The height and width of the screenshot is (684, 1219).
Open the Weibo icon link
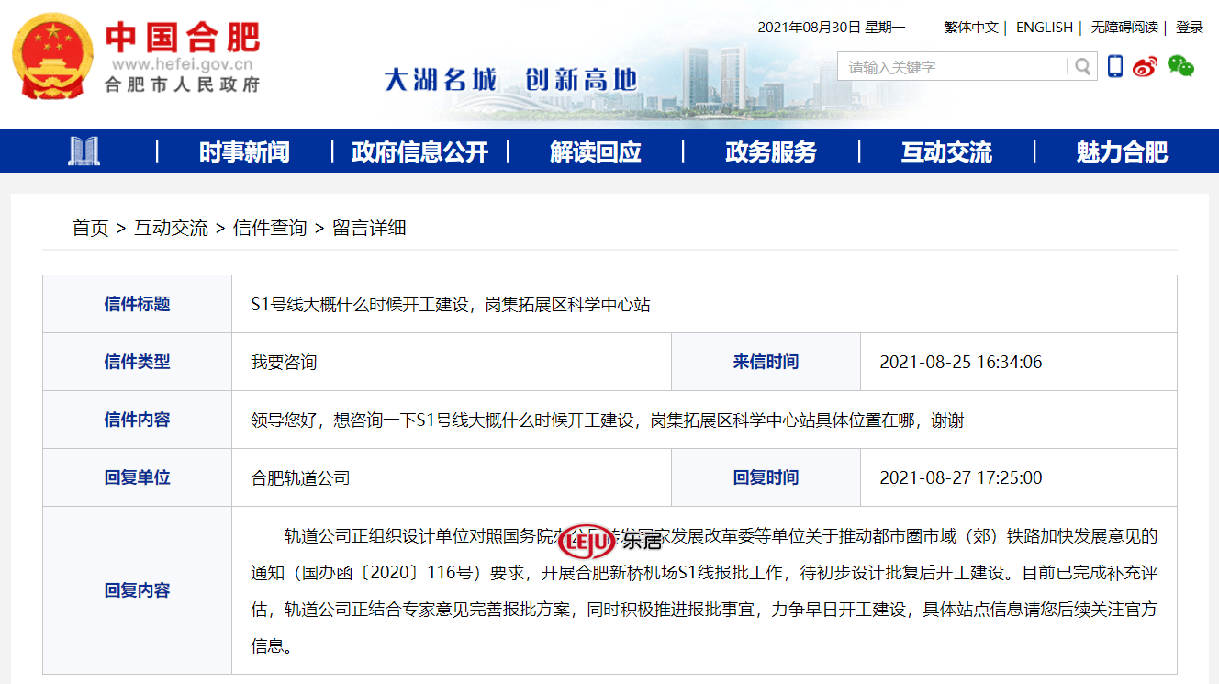click(x=1146, y=66)
